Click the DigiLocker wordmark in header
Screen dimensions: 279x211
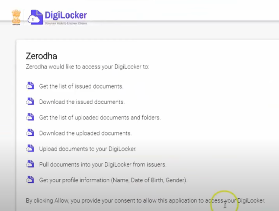[x=66, y=16]
